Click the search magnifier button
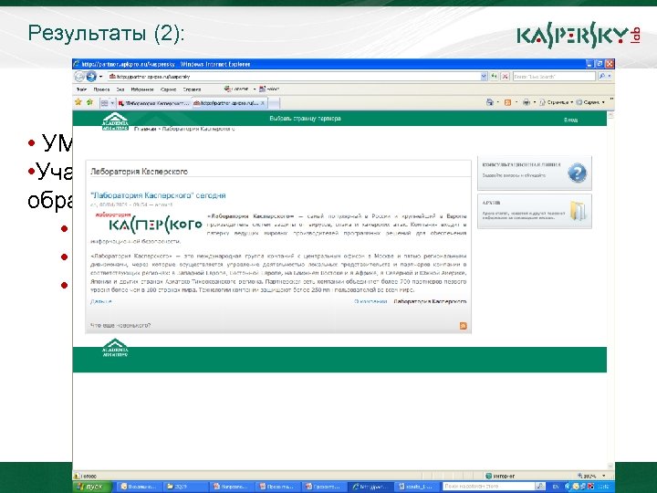Viewport: 657px width, 493px height. pyautogui.click(x=601, y=77)
